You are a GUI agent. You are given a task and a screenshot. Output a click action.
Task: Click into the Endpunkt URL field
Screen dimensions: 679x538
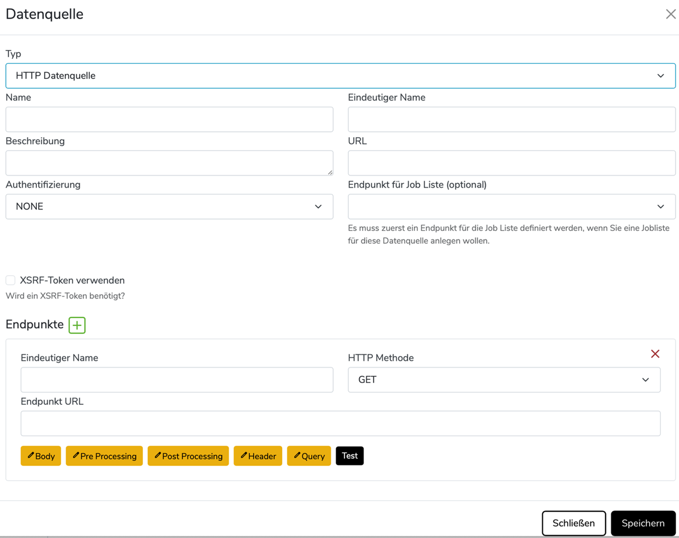340,423
